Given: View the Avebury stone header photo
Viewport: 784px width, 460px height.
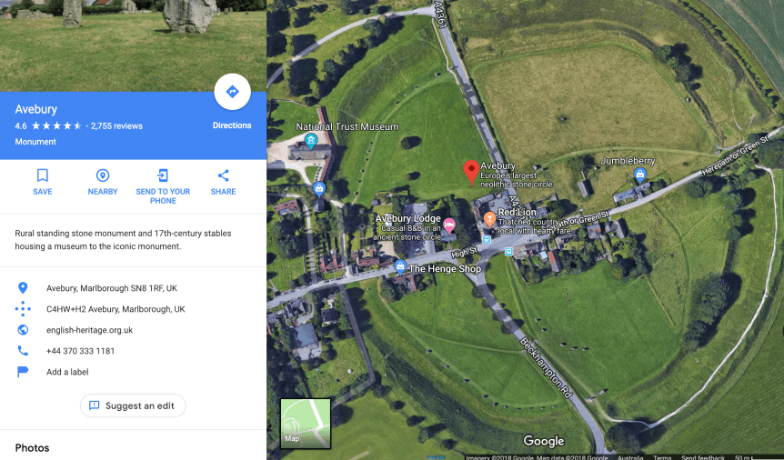Looking at the screenshot, I should pos(133,45).
